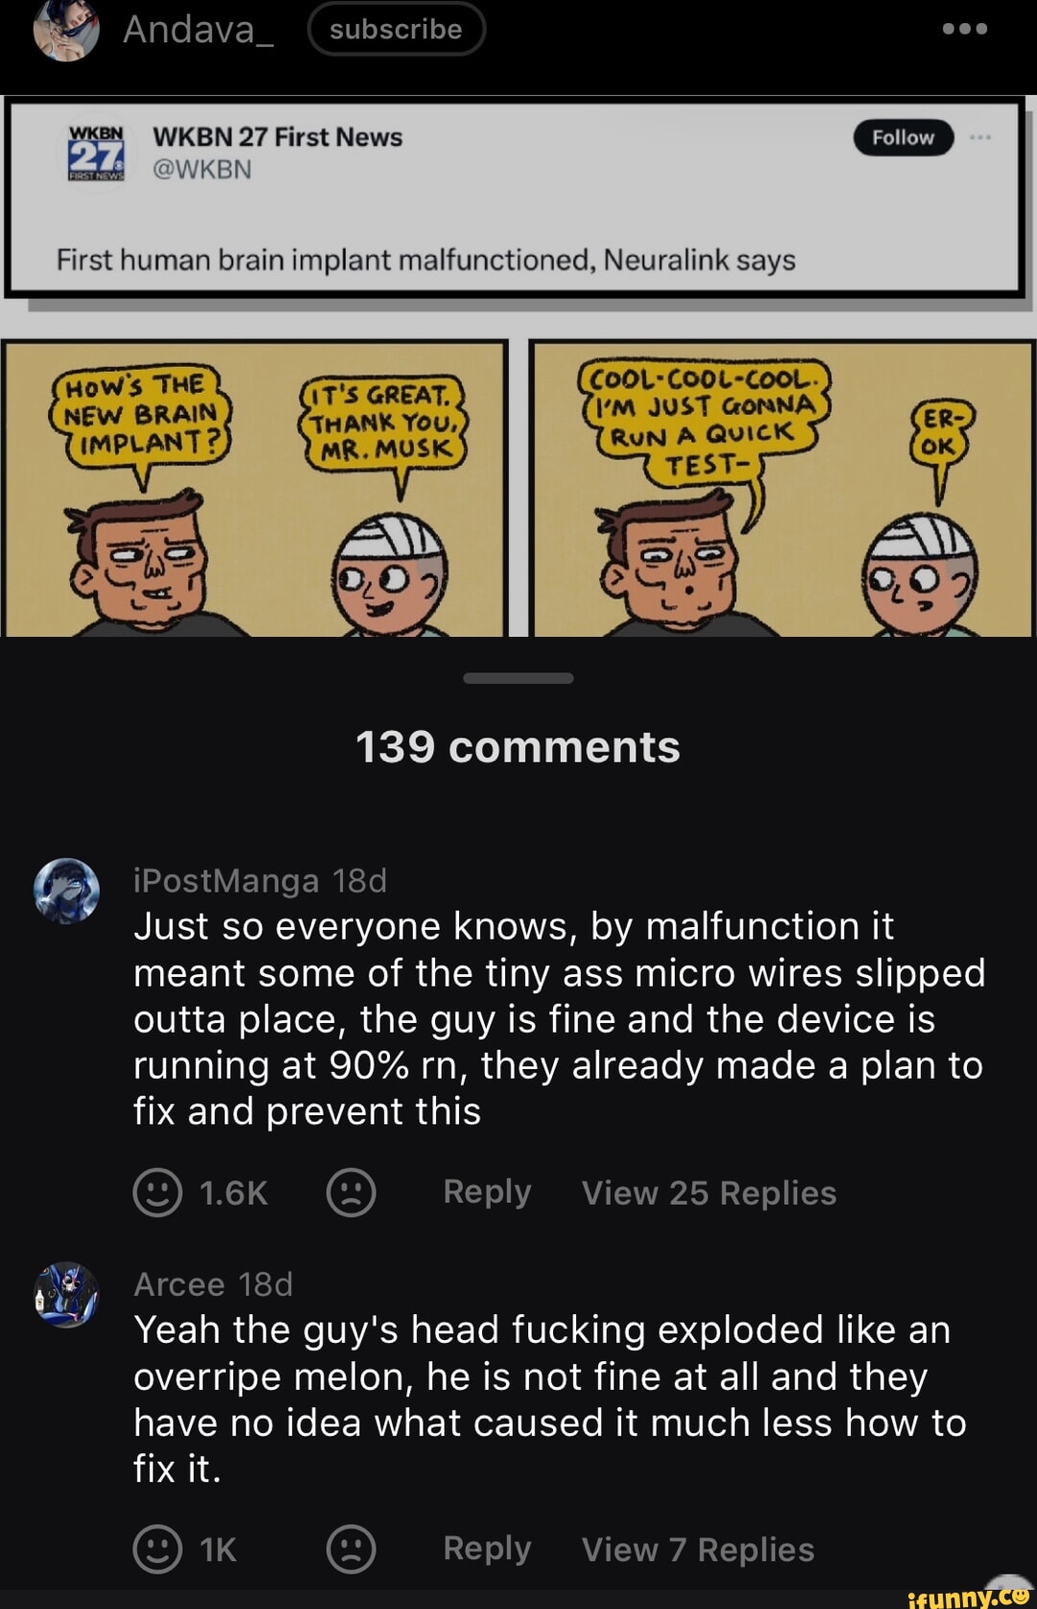Hit the frown icon under Arcee's comment
Screen dimensions: 1037x1609
tap(350, 1549)
